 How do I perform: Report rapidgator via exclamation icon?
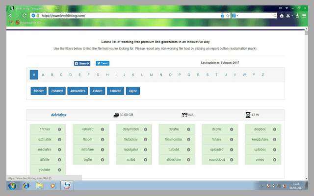point(146,149)
